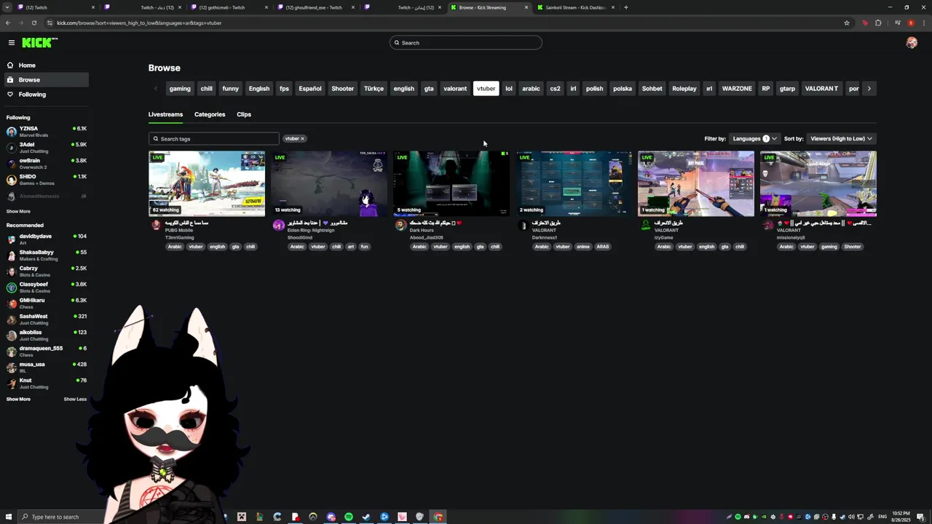Click the browser address bar URL

[x=138, y=23]
